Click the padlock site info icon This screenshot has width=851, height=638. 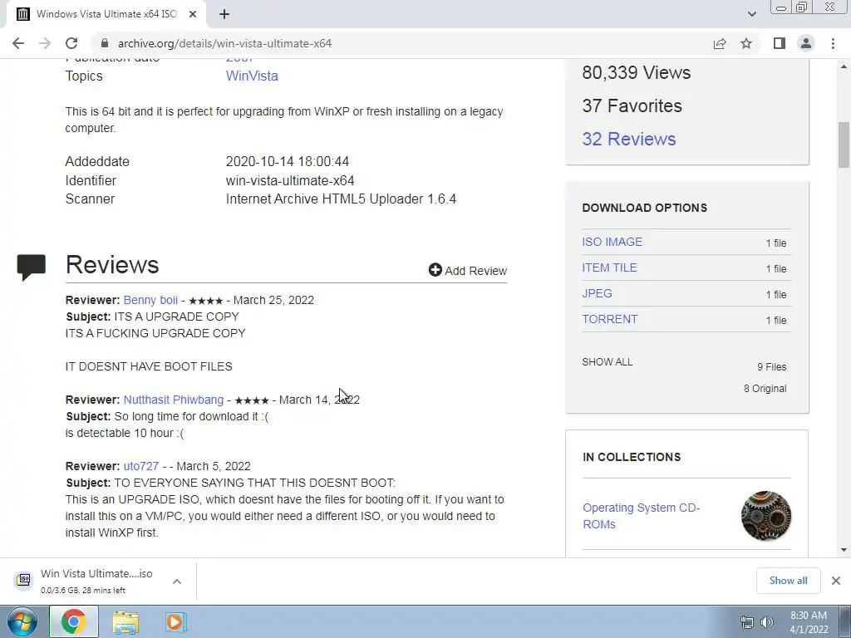point(105,43)
